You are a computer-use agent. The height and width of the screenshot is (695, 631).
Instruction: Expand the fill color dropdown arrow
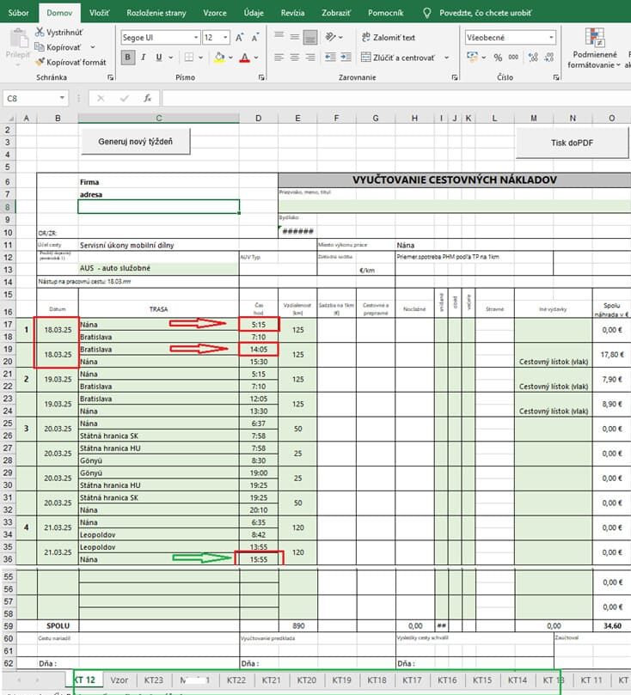click(230, 58)
